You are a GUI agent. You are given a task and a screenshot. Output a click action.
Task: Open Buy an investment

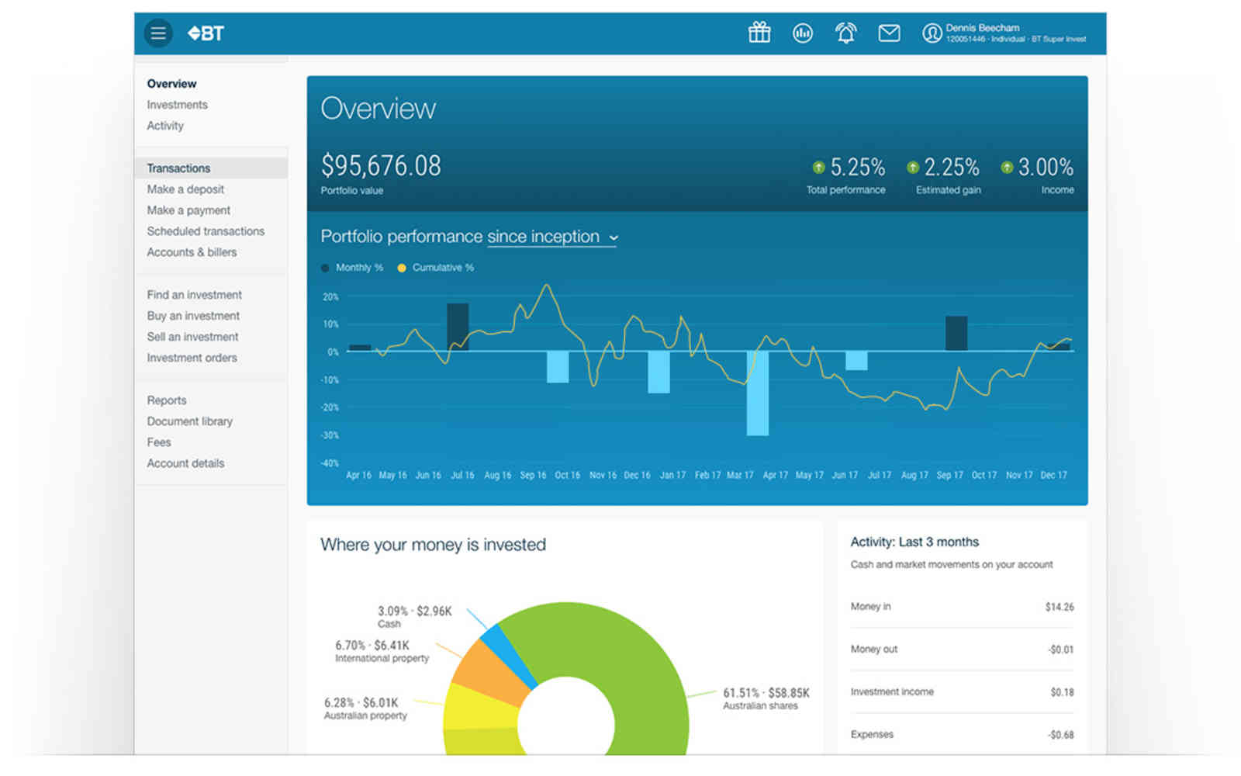point(193,316)
